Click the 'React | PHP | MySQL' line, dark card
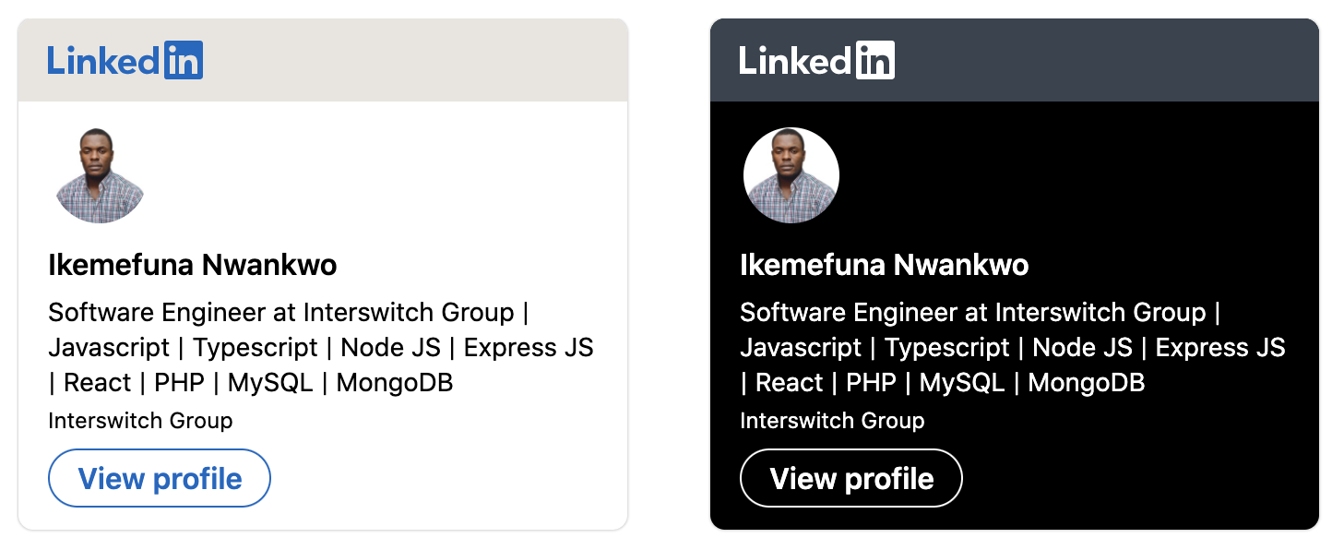 pos(943,382)
